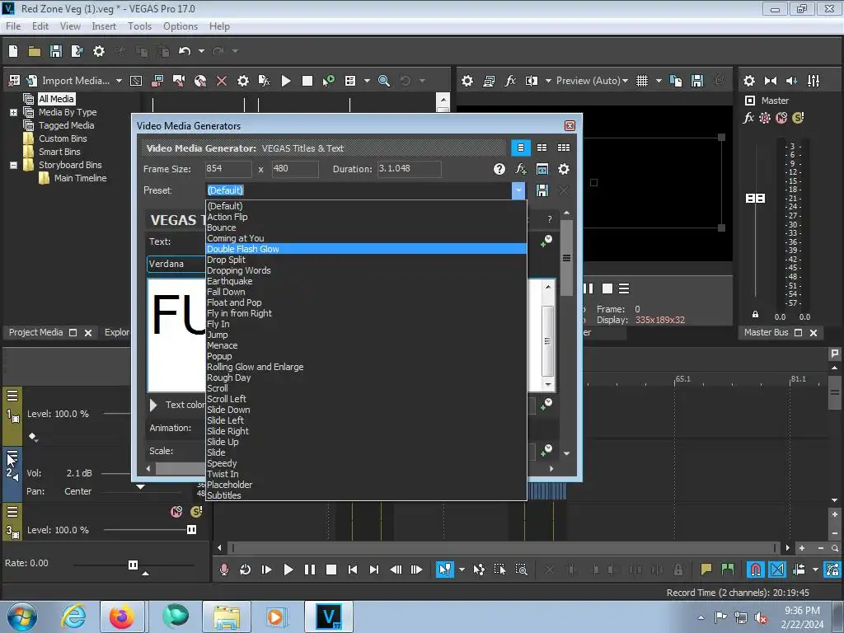The width and height of the screenshot is (844, 633).
Task: Collapse the Storyboard Bins tree node
Action: click(13, 165)
